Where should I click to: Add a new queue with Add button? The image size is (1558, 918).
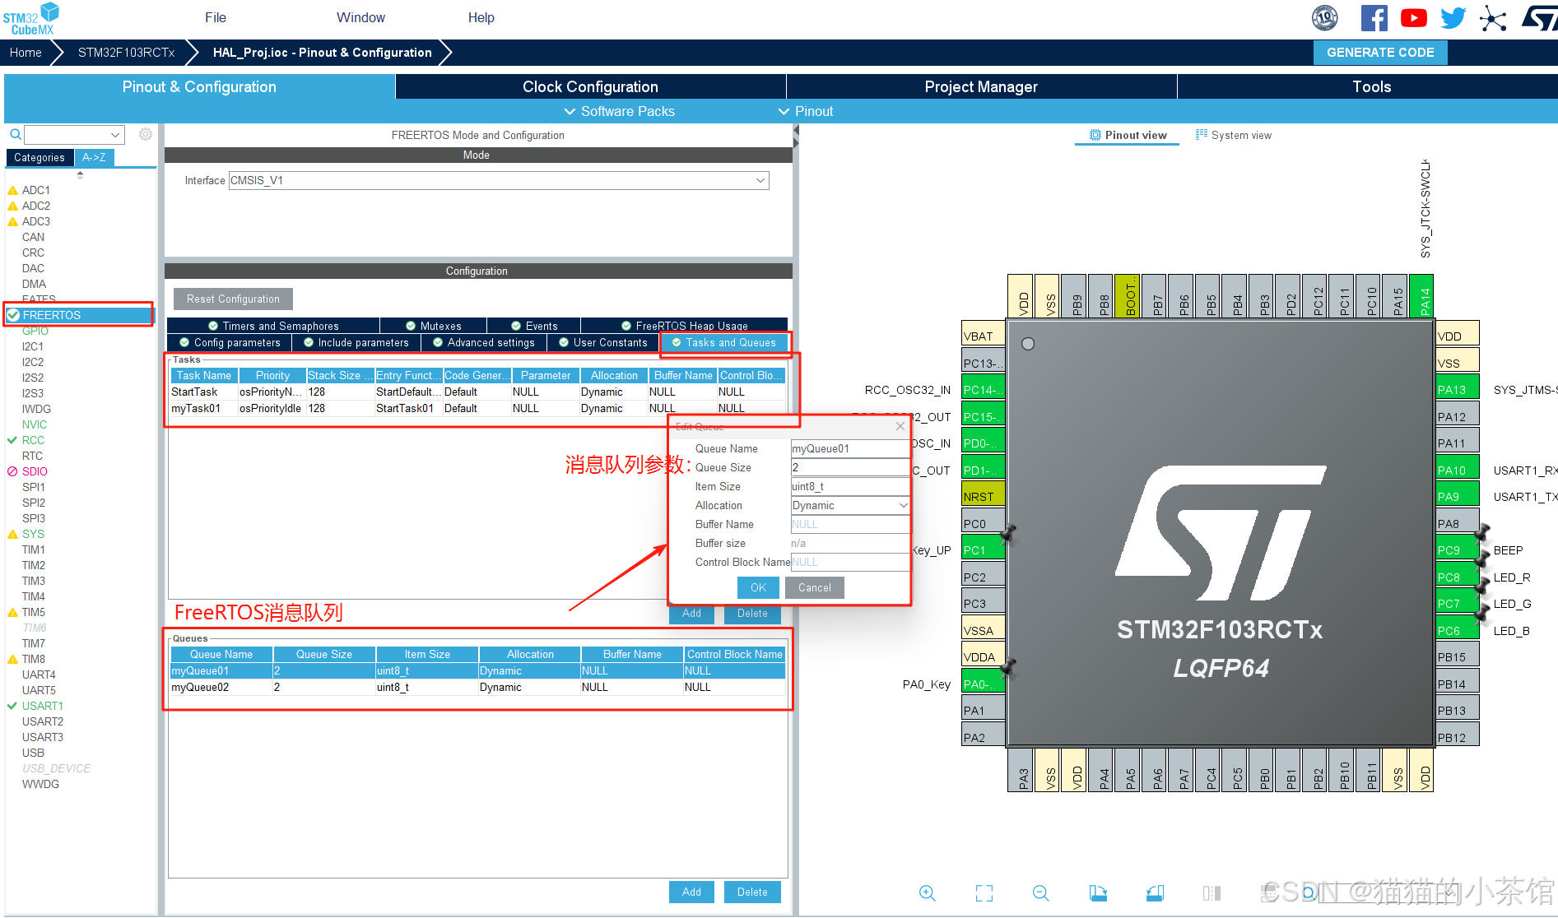(x=691, y=892)
